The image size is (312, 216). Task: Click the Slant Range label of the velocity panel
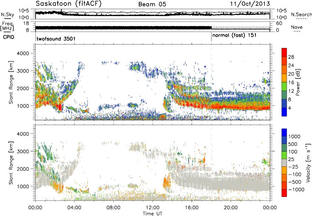coord(11,163)
